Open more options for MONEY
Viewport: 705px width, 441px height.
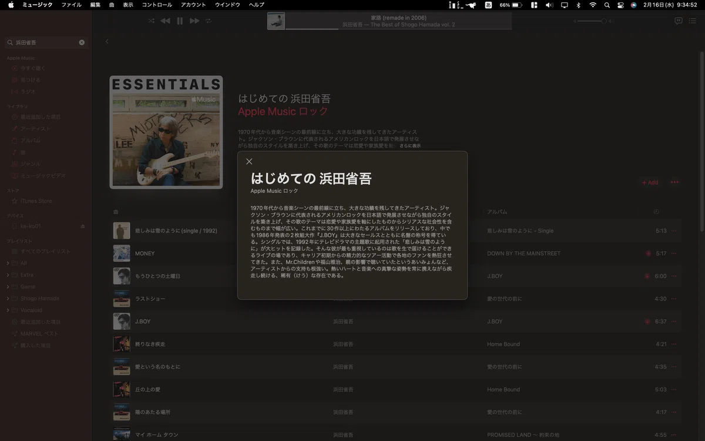click(x=674, y=253)
